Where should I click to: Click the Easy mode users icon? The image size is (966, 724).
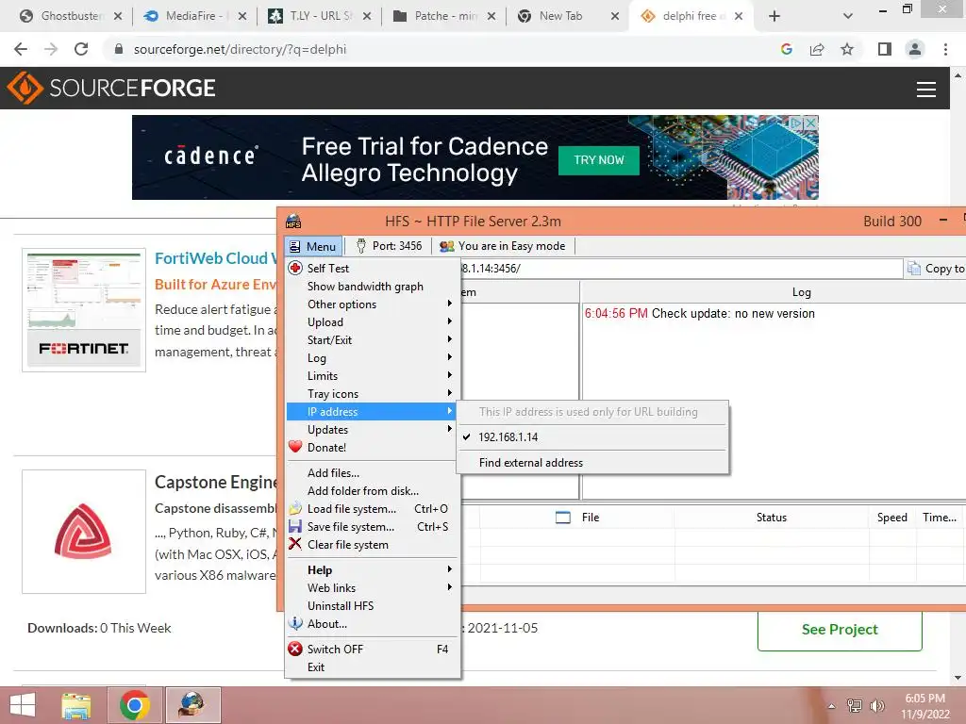point(446,246)
